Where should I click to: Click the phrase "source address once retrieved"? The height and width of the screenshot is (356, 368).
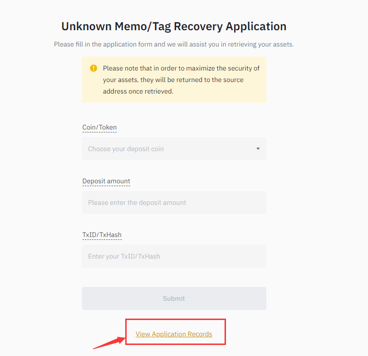(x=138, y=91)
